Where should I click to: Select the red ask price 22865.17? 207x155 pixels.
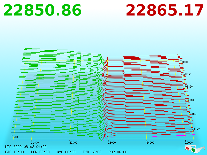tap(165, 10)
